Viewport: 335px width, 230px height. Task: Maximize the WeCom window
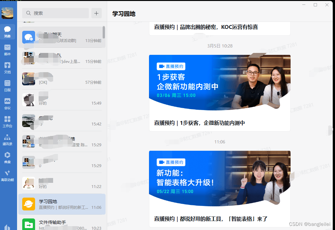point(315,5)
